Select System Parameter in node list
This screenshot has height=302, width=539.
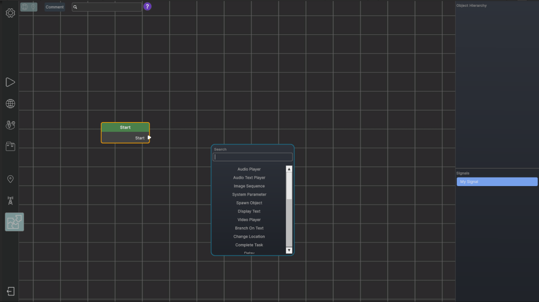[249, 194]
